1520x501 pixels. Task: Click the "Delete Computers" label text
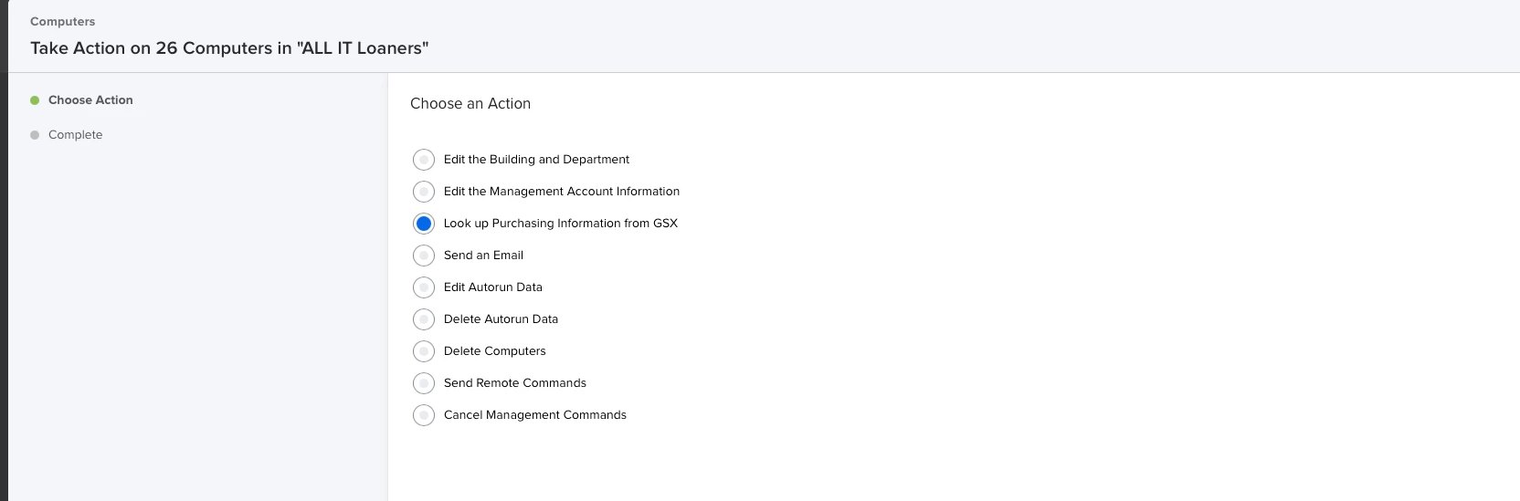(x=494, y=351)
